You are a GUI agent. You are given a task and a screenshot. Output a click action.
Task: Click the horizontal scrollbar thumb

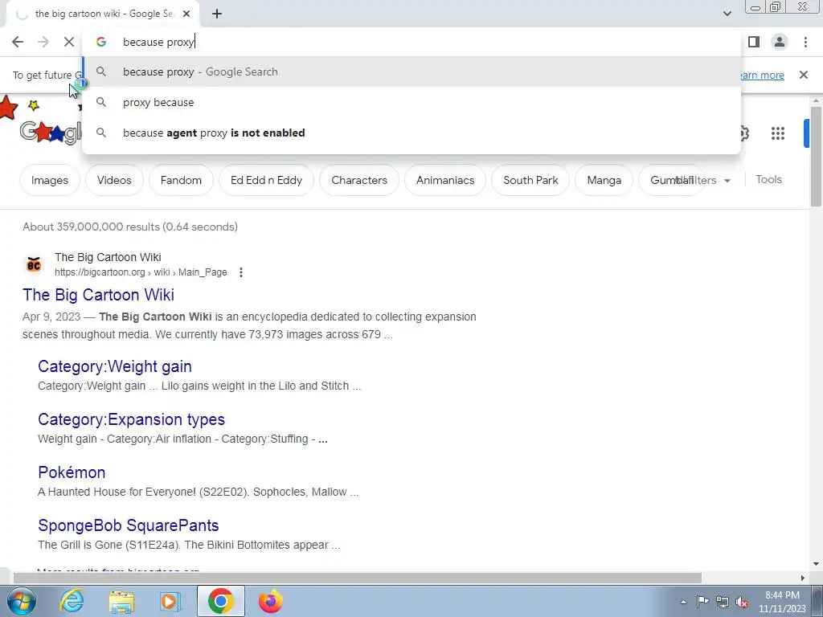point(357,578)
